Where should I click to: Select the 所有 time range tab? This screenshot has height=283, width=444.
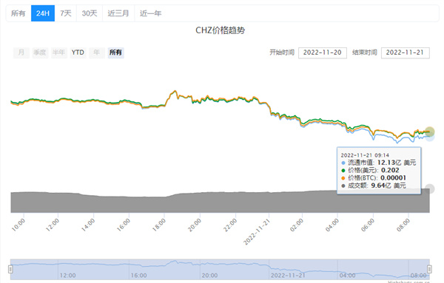click(x=18, y=13)
